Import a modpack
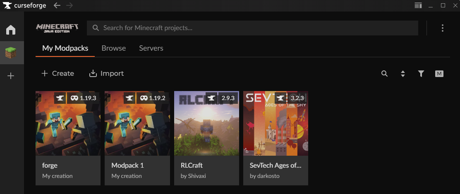460x194 pixels. pos(106,73)
